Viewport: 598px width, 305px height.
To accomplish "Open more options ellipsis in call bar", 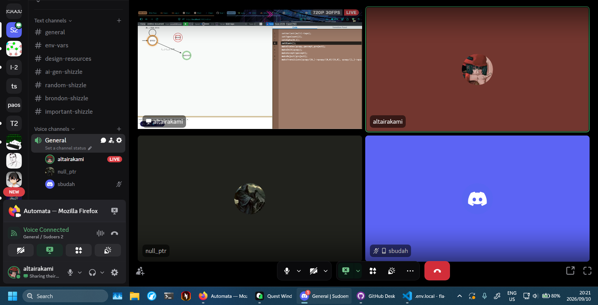I will coord(410,271).
